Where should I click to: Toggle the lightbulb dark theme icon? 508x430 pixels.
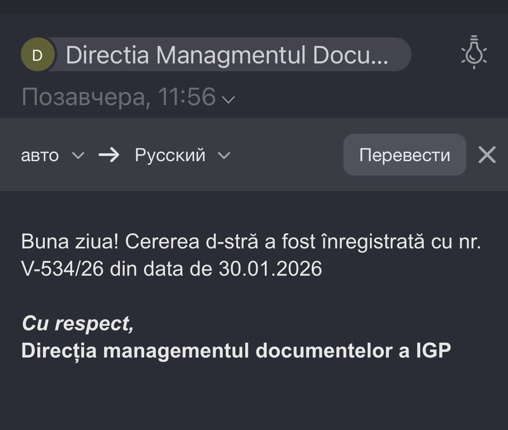(x=474, y=53)
